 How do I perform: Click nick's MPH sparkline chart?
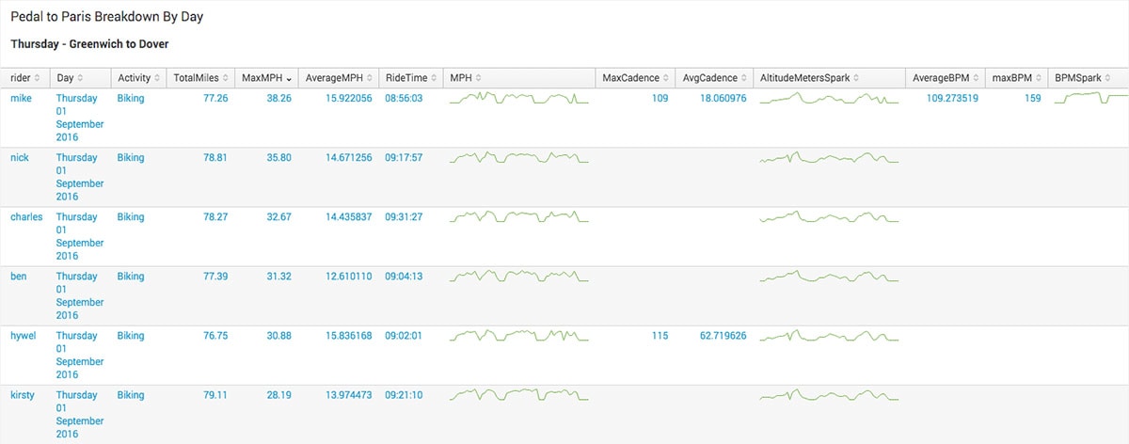518,157
